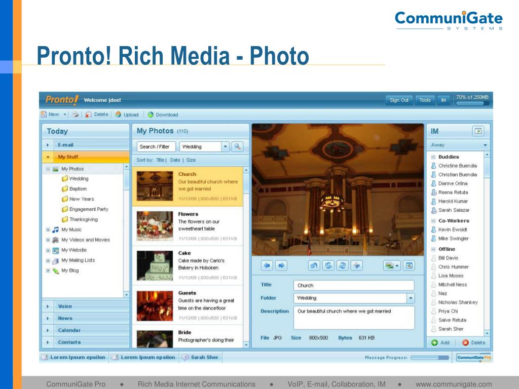
Task: Expand the News section
Action: (x=86, y=318)
